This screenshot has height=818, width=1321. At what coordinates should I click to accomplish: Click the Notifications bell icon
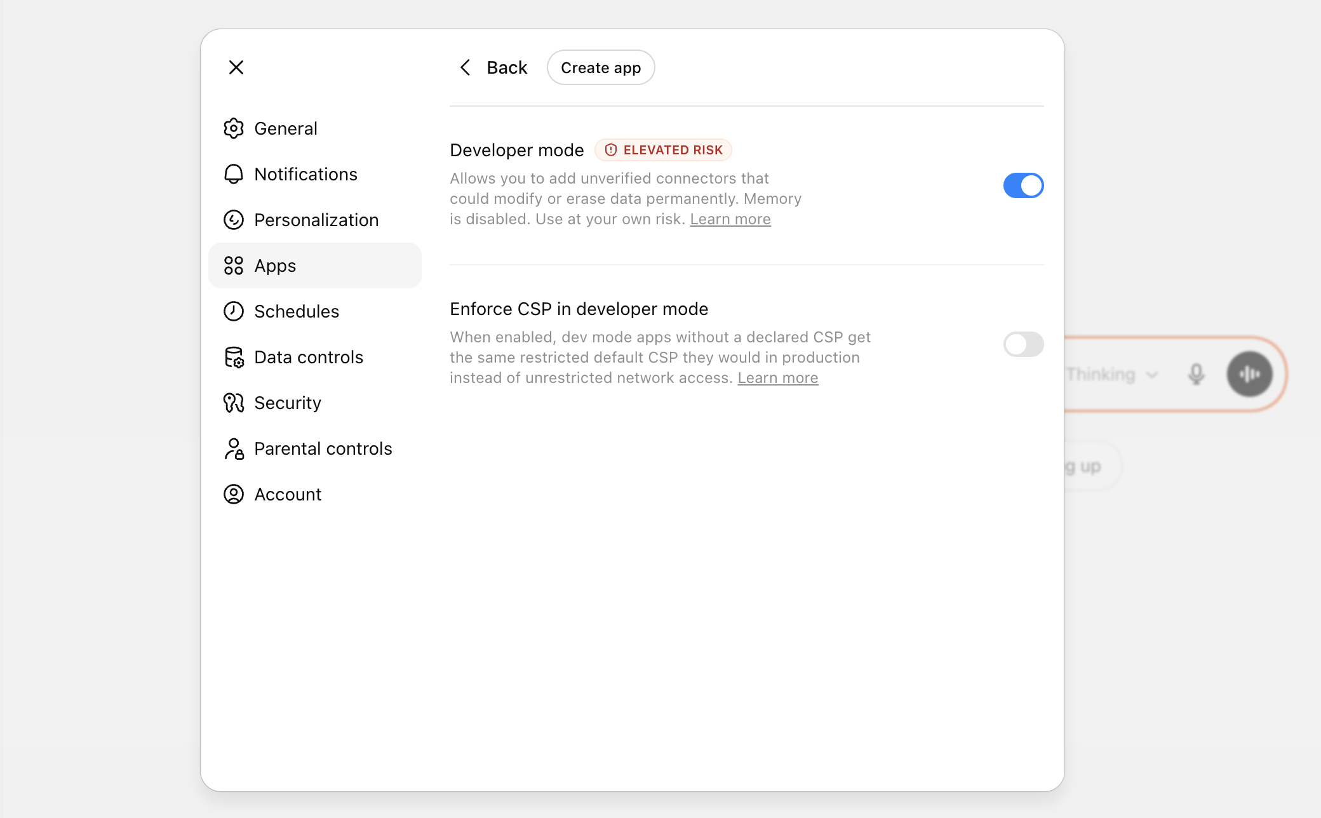click(x=234, y=174)
